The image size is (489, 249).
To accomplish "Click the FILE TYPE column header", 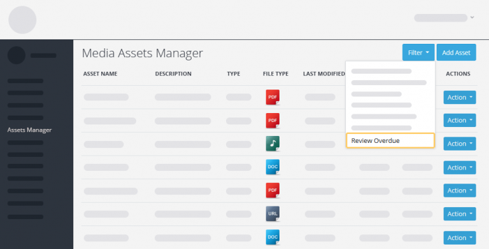I will pos(276,74).
